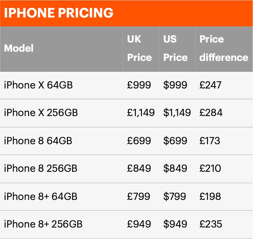Select the Price difference column header
253x239 pixels.
224,48
